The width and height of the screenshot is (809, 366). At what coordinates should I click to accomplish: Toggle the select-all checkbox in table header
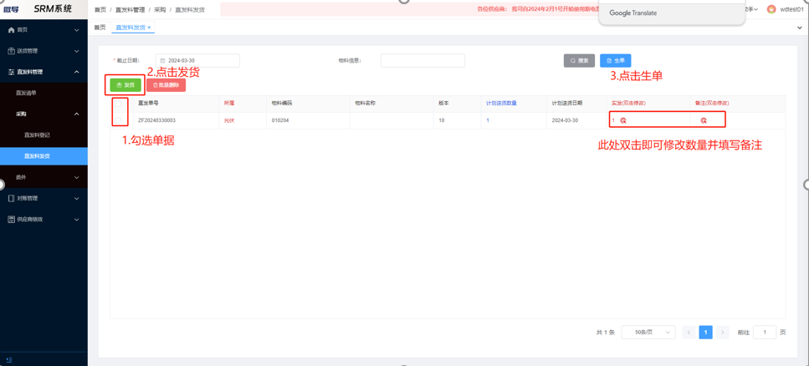(120, 104)
